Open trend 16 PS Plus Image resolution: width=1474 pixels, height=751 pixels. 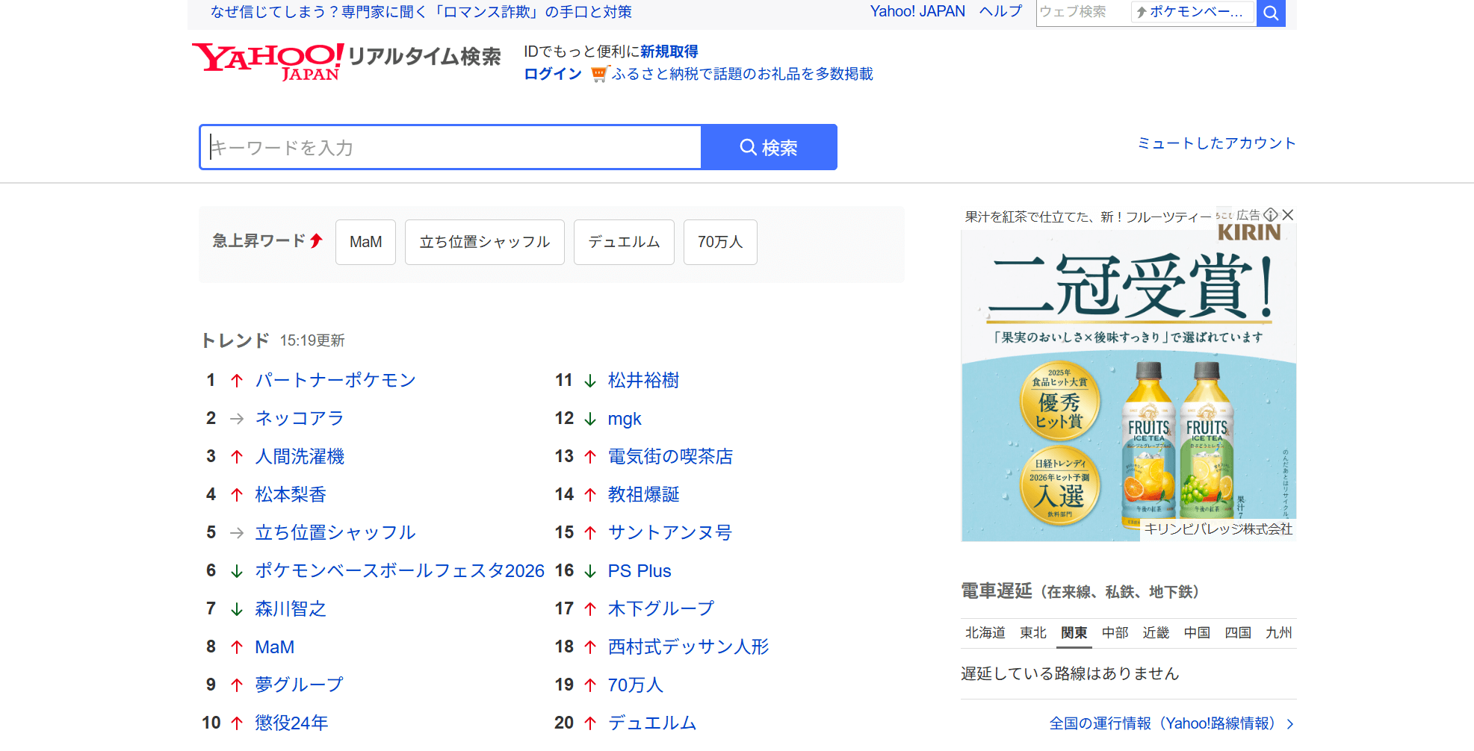click(x=640, y=570)
